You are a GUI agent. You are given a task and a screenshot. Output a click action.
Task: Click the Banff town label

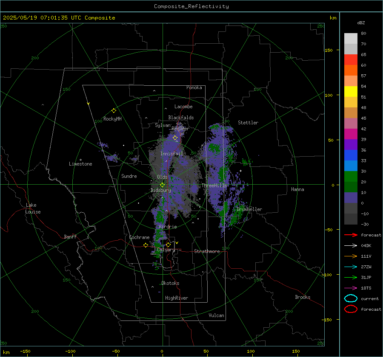point(70,237)
